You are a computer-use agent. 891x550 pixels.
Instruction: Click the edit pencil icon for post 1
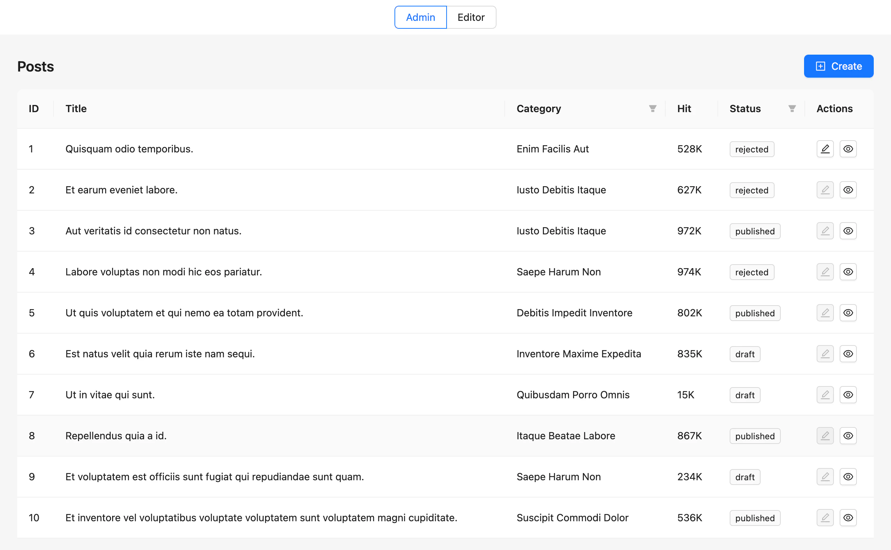825,149
